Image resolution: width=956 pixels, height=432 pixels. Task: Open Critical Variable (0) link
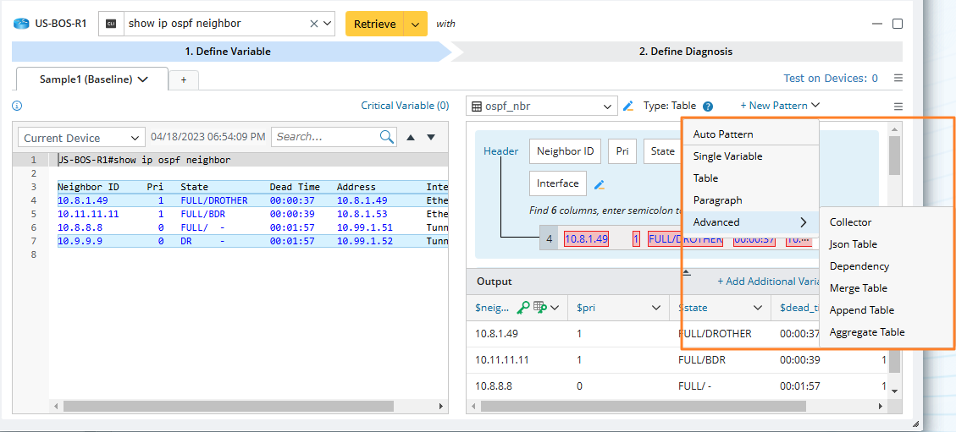coord(405,106)
